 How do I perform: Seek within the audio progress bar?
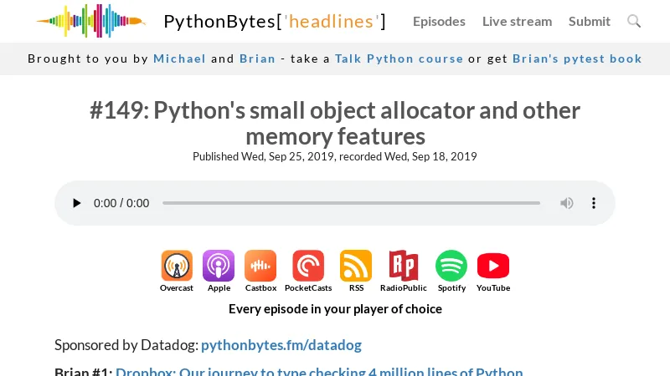tap(351, 203)
